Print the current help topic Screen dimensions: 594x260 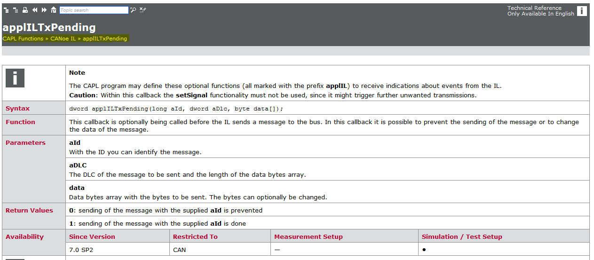click(x=25, y=10)
